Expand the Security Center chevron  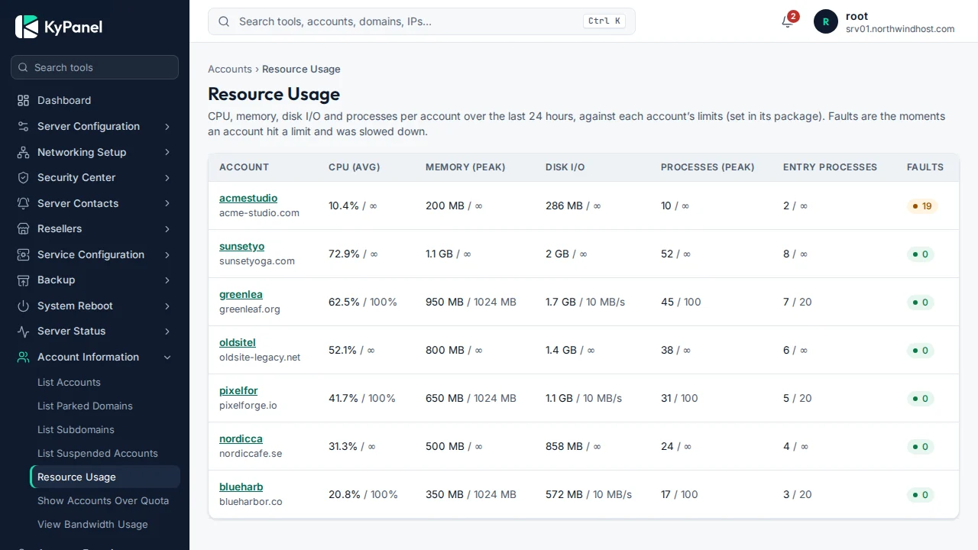167,178
